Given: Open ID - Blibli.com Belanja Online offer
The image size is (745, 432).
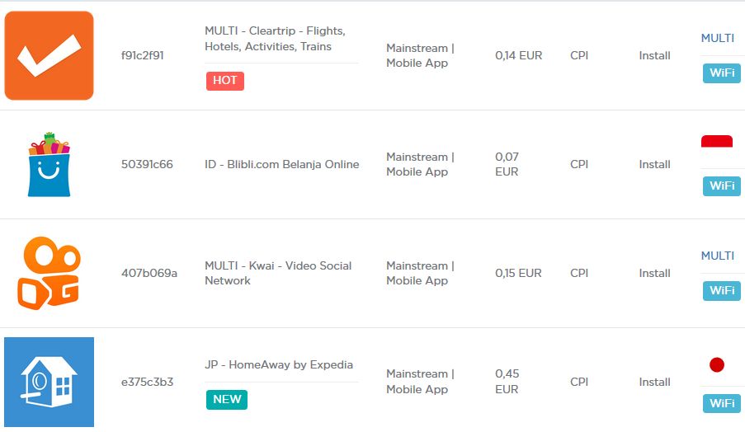Looking at the screenshot, I should 282,164.
